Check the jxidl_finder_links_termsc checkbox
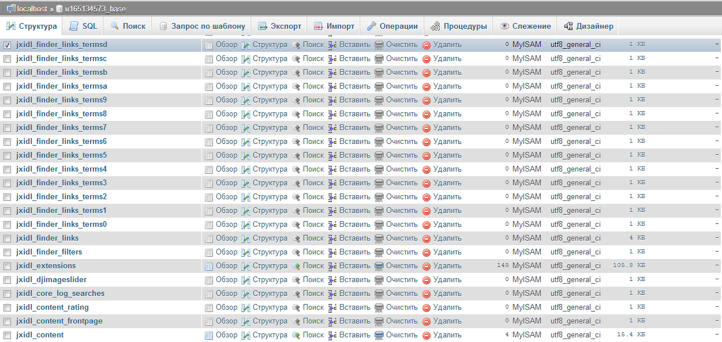Screen dimensions: 722x342 [x=8, y=59]
